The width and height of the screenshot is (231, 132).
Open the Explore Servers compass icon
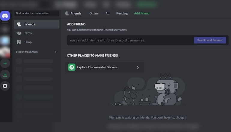coord(5,86)
